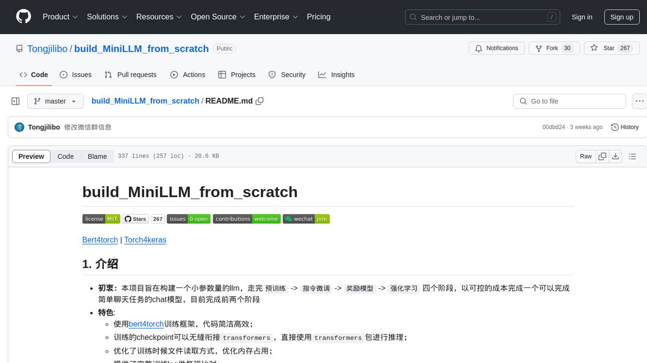The image size is (647, 363).
Task: Open the Actions tab
Action: pos(188,75)
